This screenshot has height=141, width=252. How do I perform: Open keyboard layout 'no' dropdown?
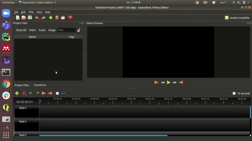pos(223,3)
